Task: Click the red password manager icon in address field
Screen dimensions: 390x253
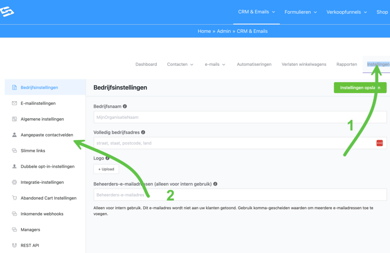Action: click(x=379, y=143)
